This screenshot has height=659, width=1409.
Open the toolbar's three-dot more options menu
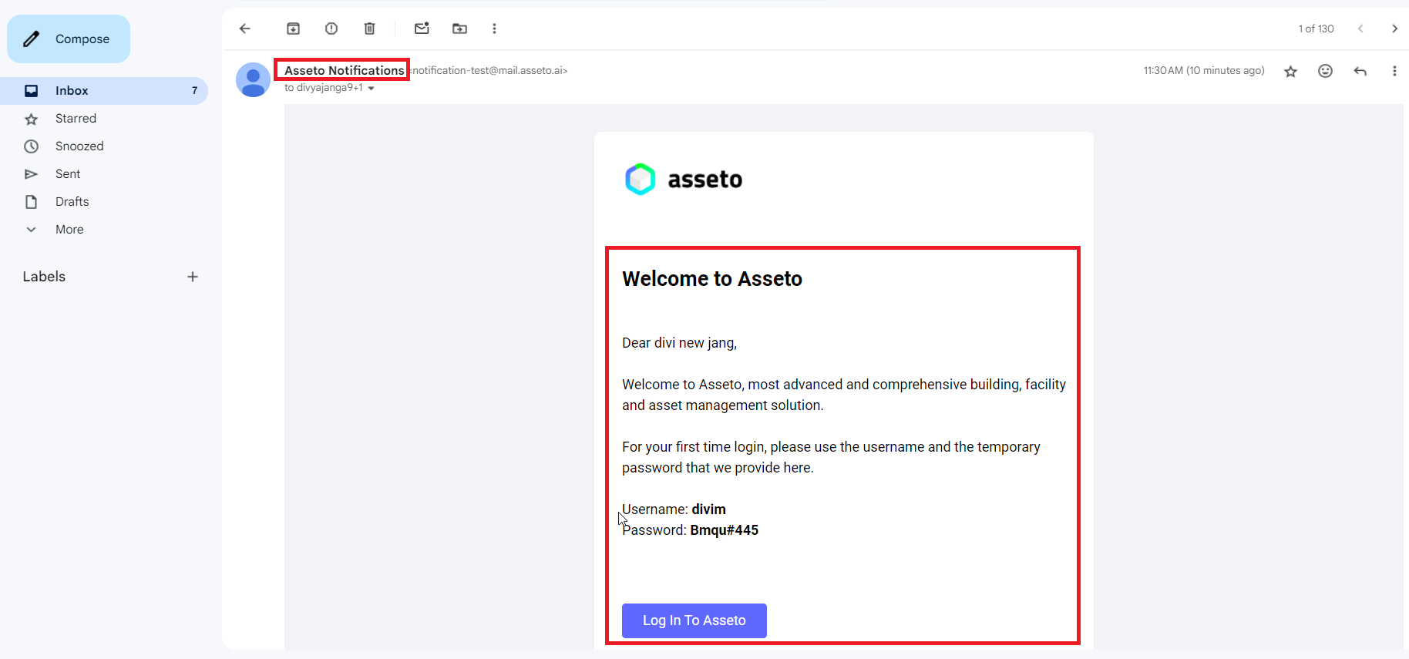click(x=494, y=29)
